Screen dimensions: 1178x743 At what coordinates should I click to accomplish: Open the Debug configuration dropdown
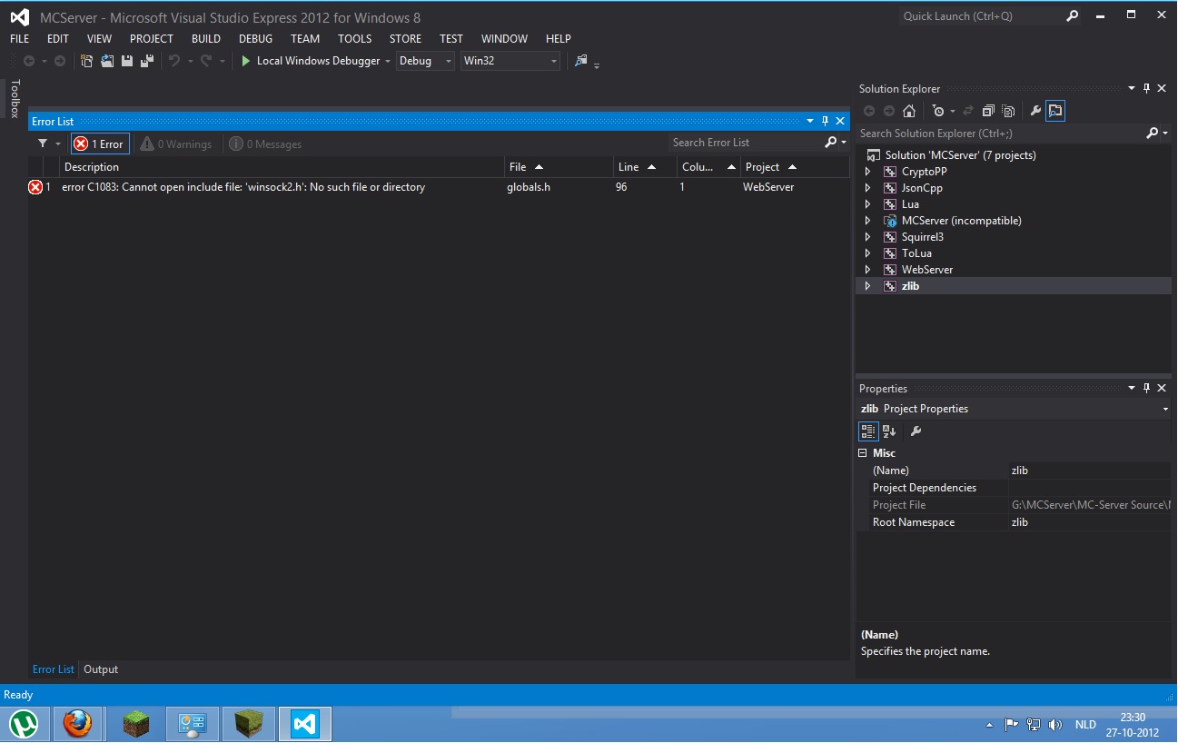pyautogui.click(x=424, y=61)
